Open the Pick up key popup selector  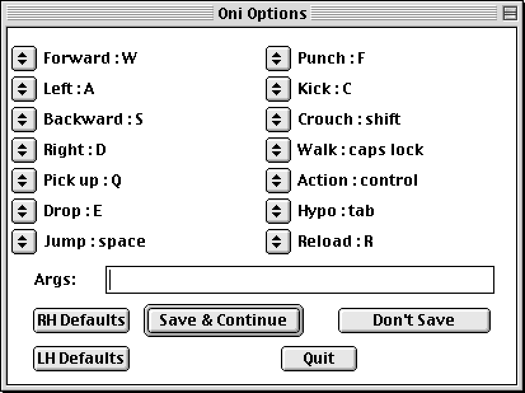(x=22, y=181)
